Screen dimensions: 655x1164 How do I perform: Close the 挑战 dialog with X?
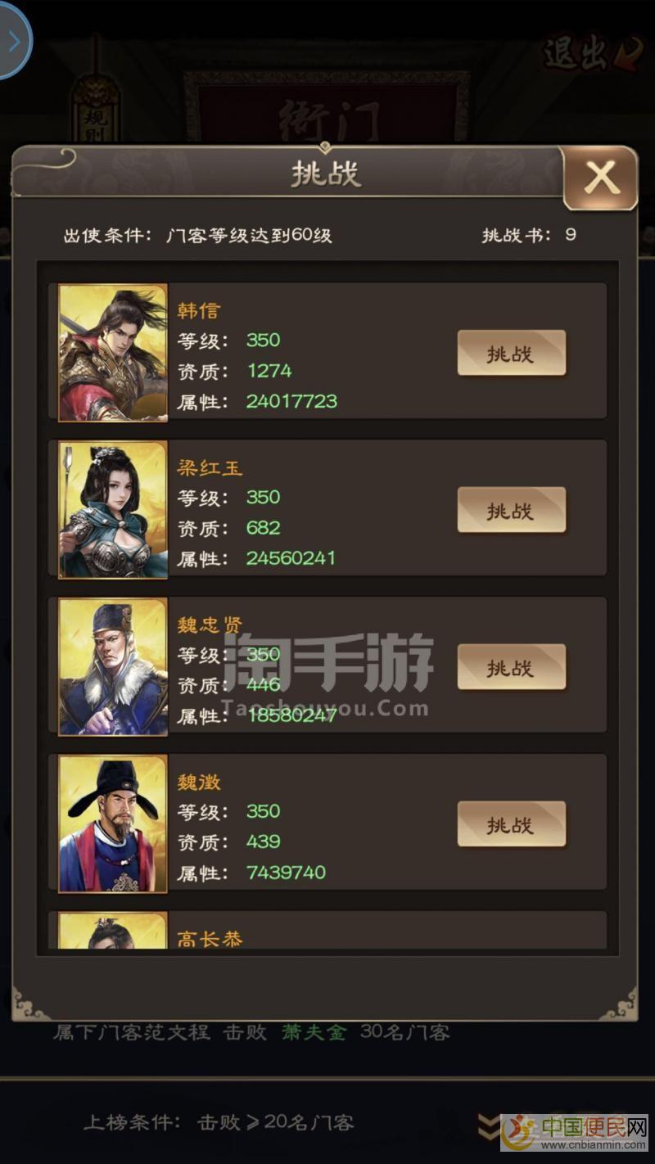click(601, 177)
